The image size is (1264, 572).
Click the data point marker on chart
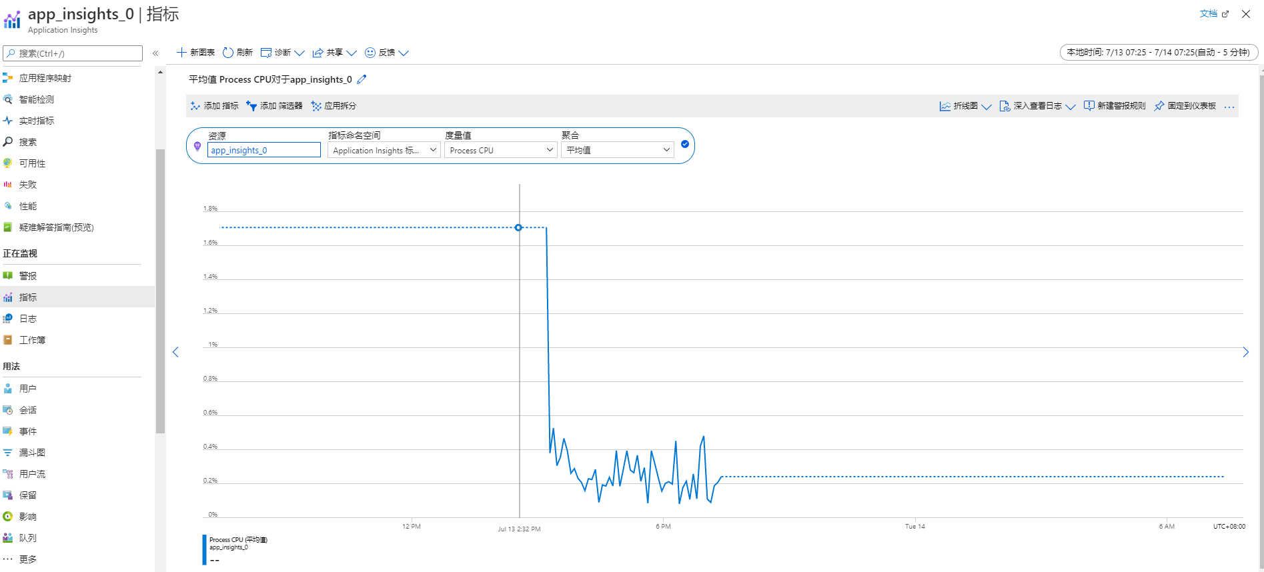coord(518,227)
